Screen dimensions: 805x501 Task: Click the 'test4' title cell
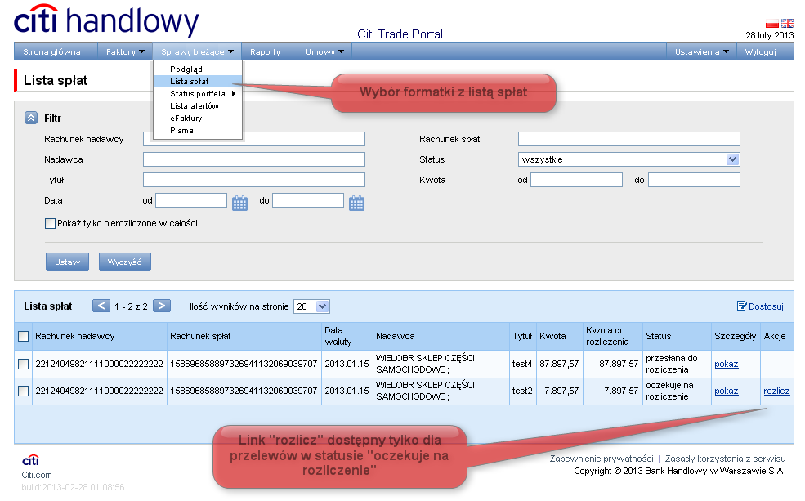[x=522, y=364]
